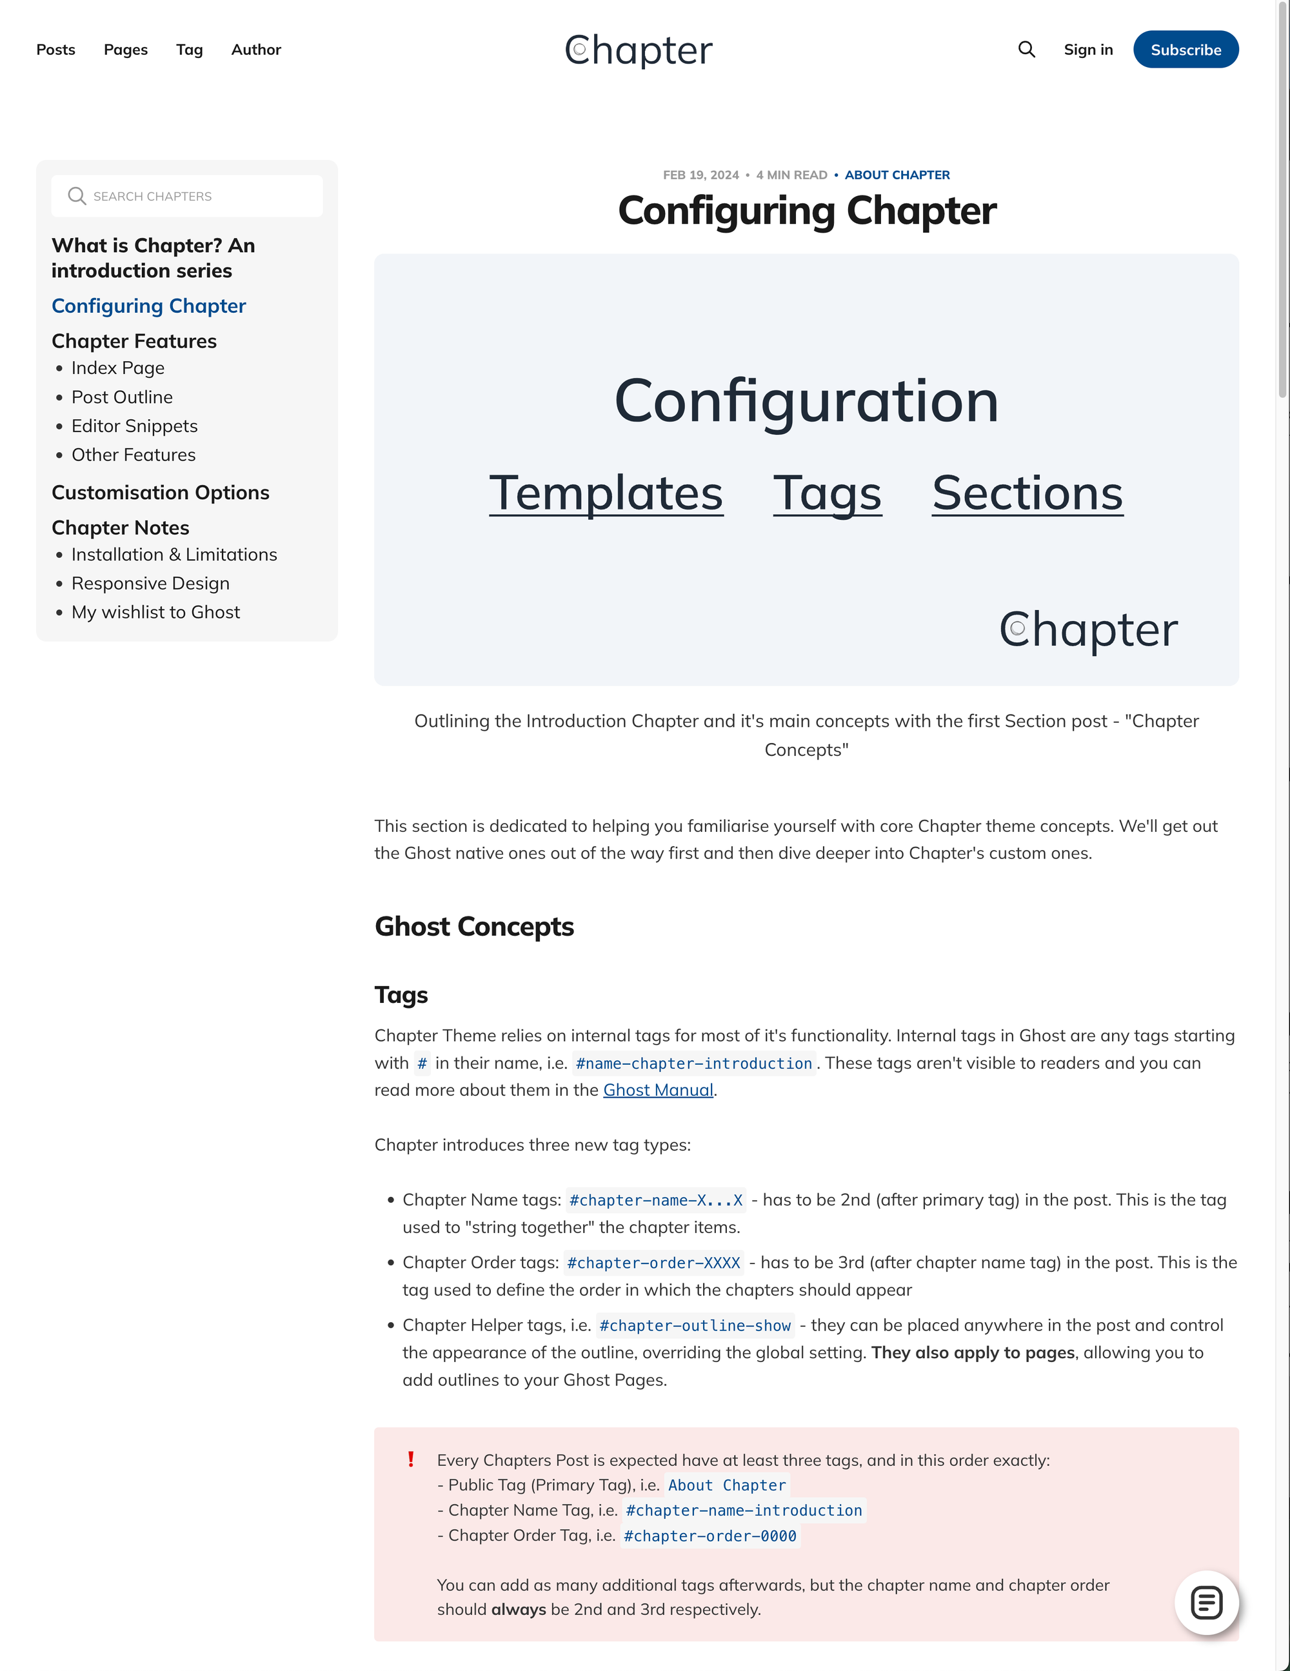Click the search magnifier in sidebar
This screenshot has width=1290, height=1671.
76,195
